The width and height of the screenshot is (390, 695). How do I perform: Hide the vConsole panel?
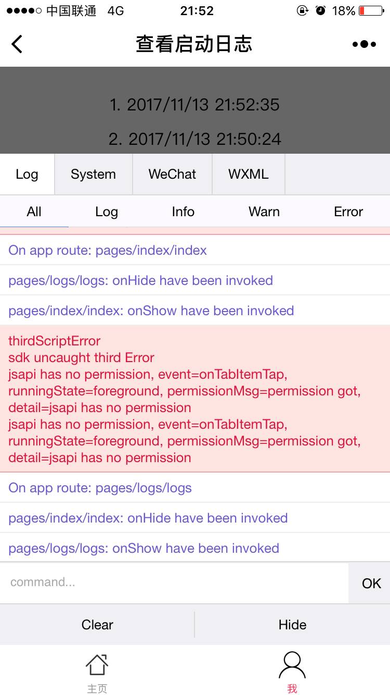coord(292,625)
